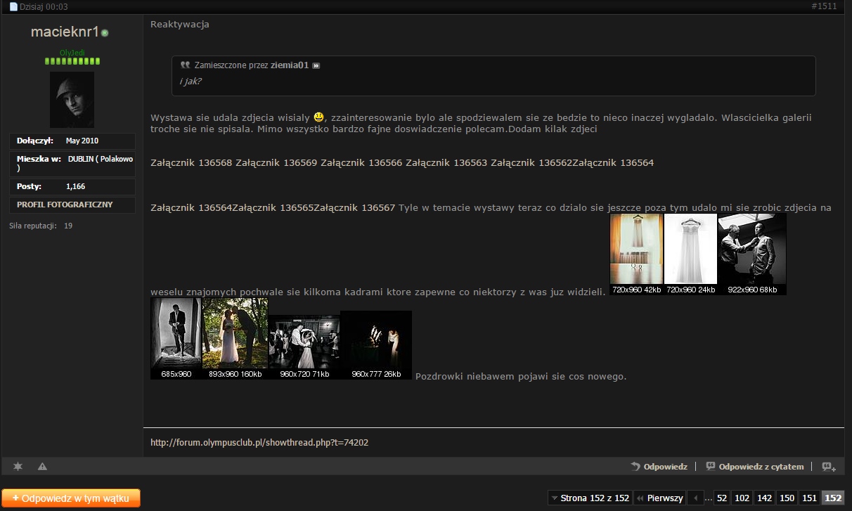
Task: Go to page 151
Action: click(x=809, y=498)
